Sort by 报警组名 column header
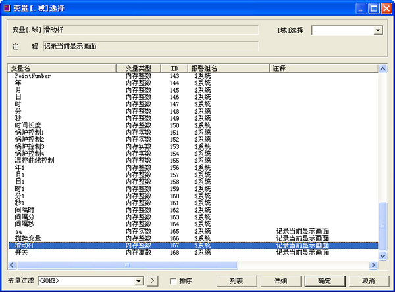This screenshot has width=395, height=292. (x=228, y=68)
